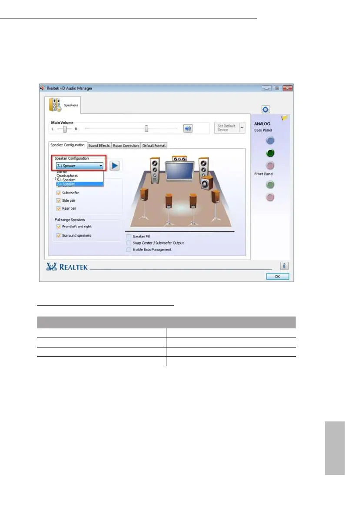Open connector settings folder icon
This screenshot has width=345, height=518.
[285, 117]
